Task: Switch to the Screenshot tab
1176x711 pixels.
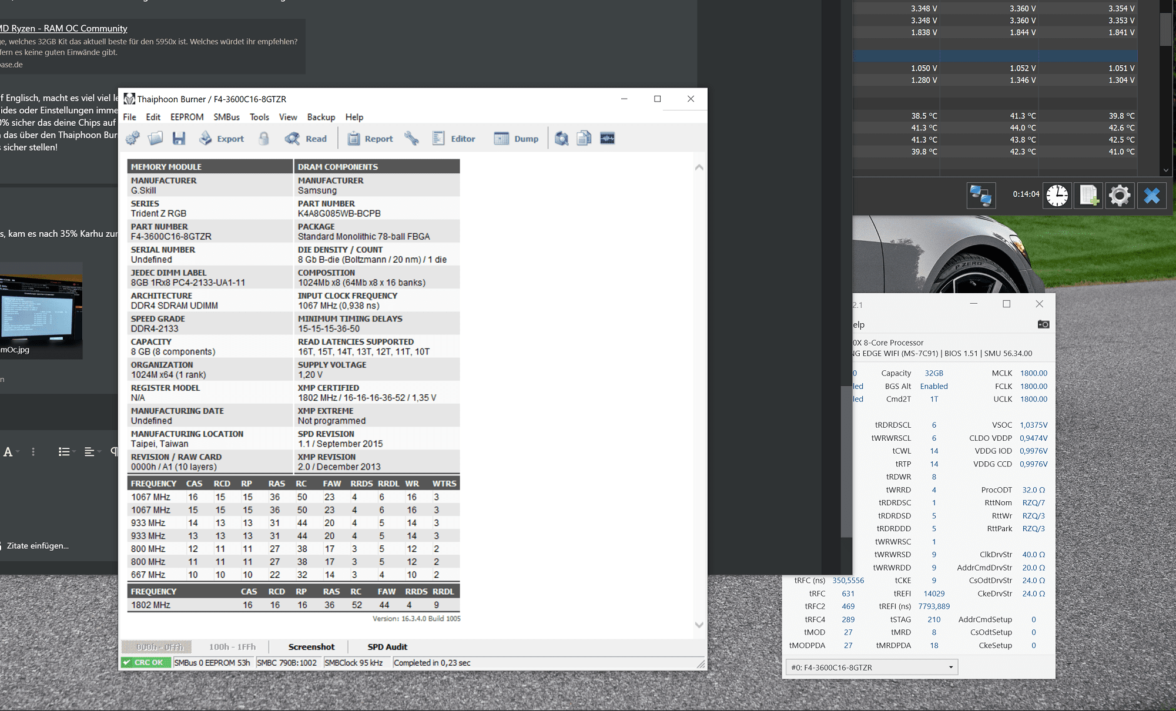Action: 311,647
